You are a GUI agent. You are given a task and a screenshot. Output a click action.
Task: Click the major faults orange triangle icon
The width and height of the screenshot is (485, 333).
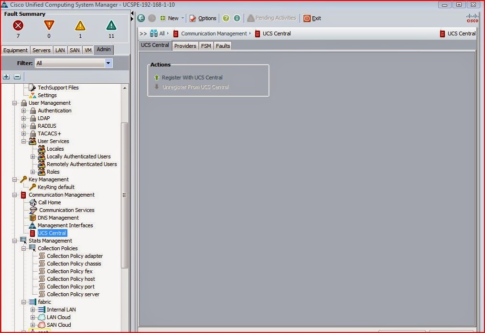pos(49,25)
